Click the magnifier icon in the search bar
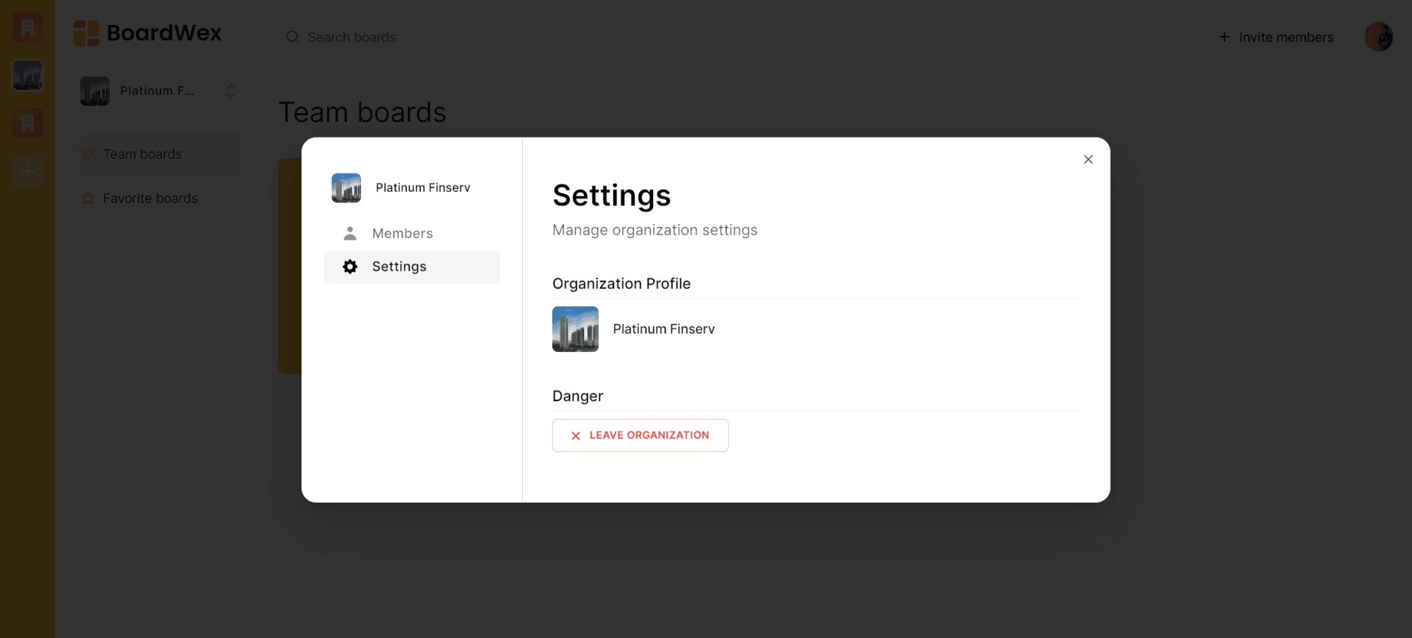This screenshot has height=638, width=1412. pyautogui.click(x=293, y=37)
